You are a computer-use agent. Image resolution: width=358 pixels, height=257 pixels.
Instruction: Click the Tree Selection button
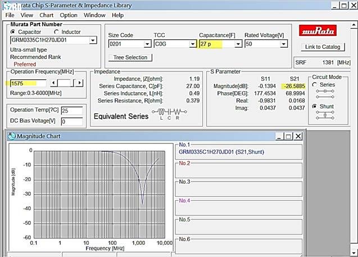click(x=130, y=57)
